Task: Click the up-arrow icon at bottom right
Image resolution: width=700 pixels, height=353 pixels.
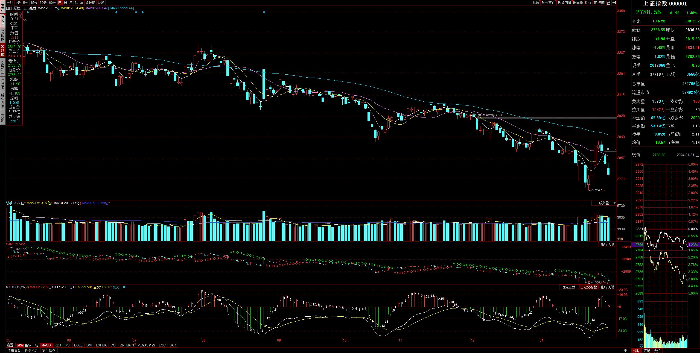Action: (625, 351)
